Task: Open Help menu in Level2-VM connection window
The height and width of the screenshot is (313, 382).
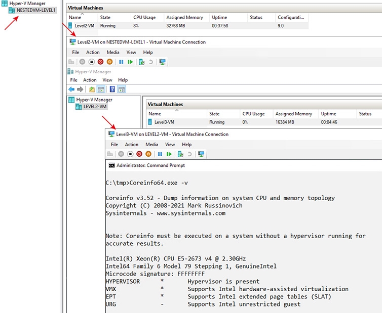Action: pyautogui.click(x=148, y=52)
